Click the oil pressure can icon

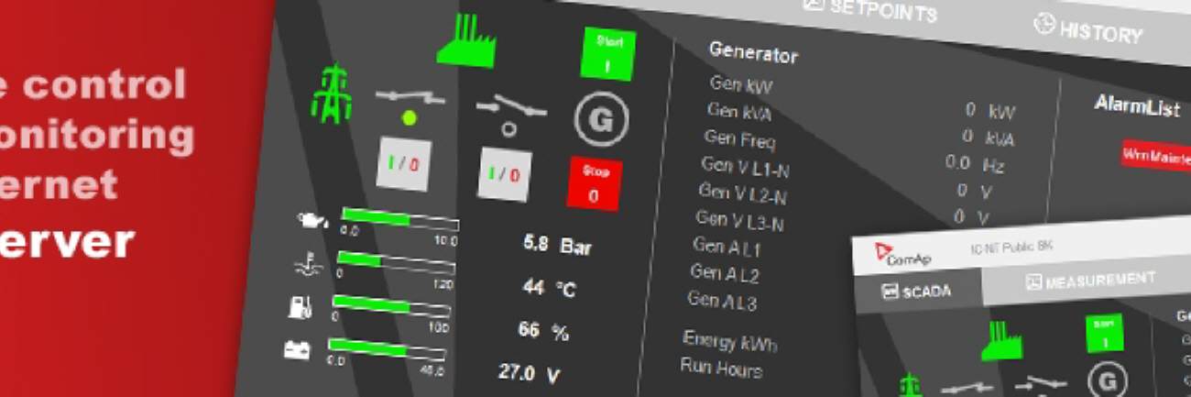(311, 220)
